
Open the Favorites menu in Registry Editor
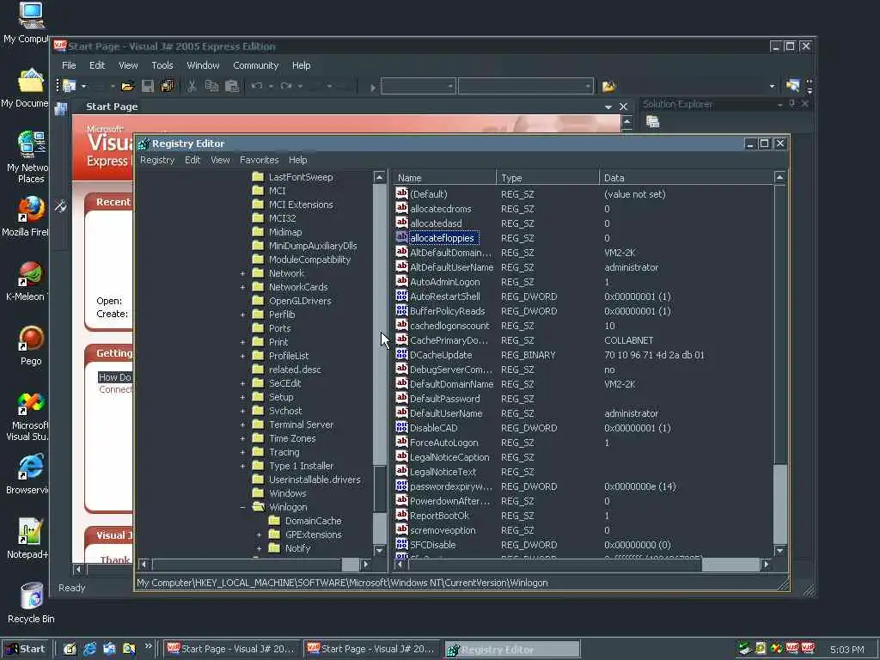259,160
